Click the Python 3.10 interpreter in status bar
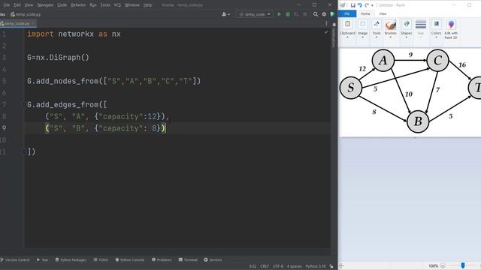The height and width of the screenshot is (270, 481). tap(316, 266)
